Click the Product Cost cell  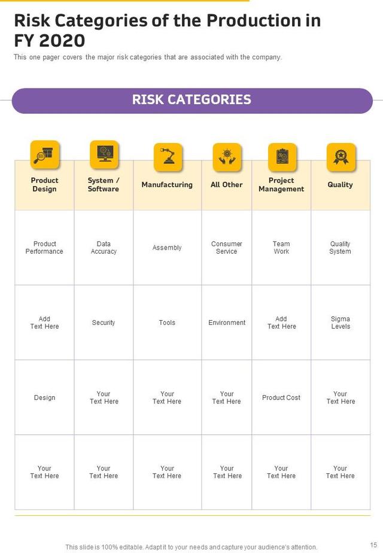point(281,397)
